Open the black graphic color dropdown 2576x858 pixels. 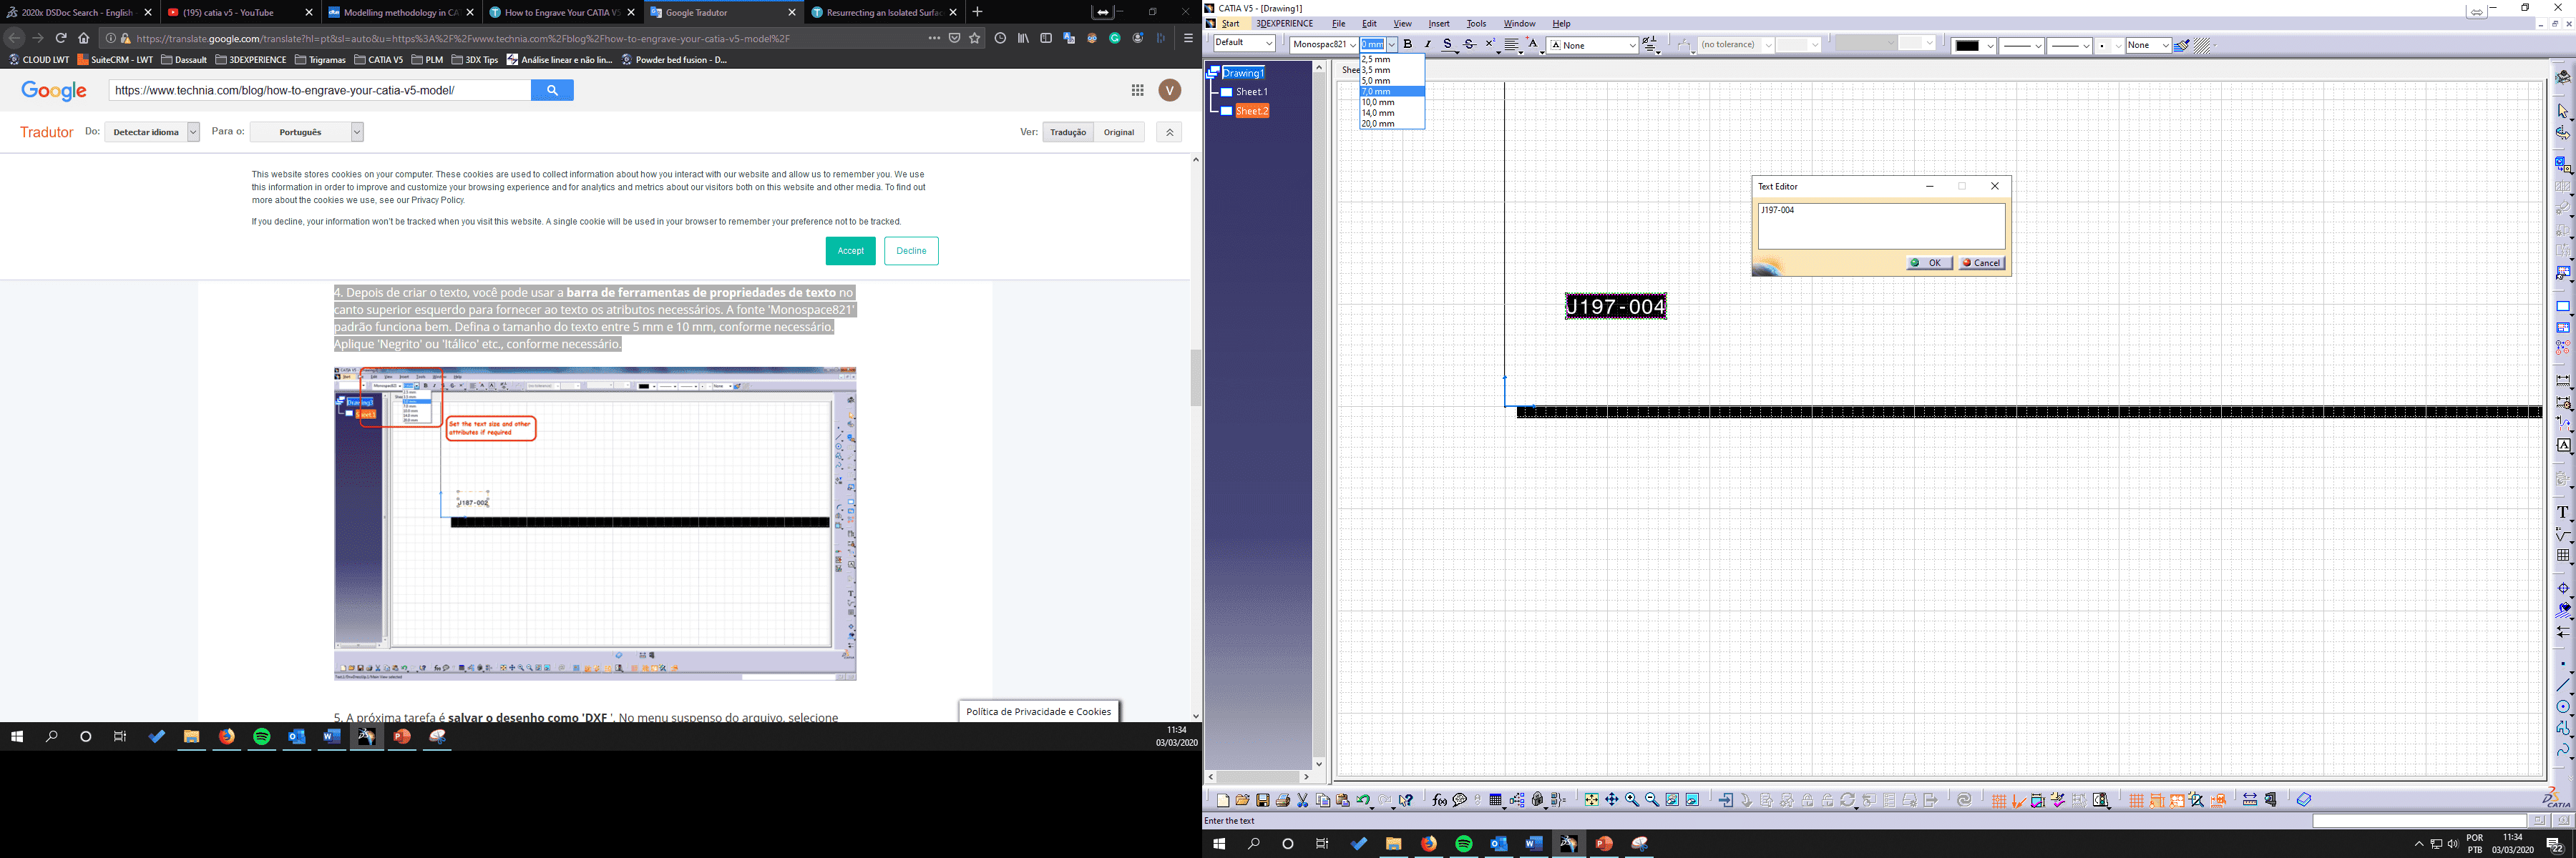pos(1974,45)
